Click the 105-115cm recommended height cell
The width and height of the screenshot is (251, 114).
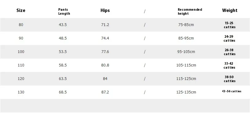click(x=186, y=65)
